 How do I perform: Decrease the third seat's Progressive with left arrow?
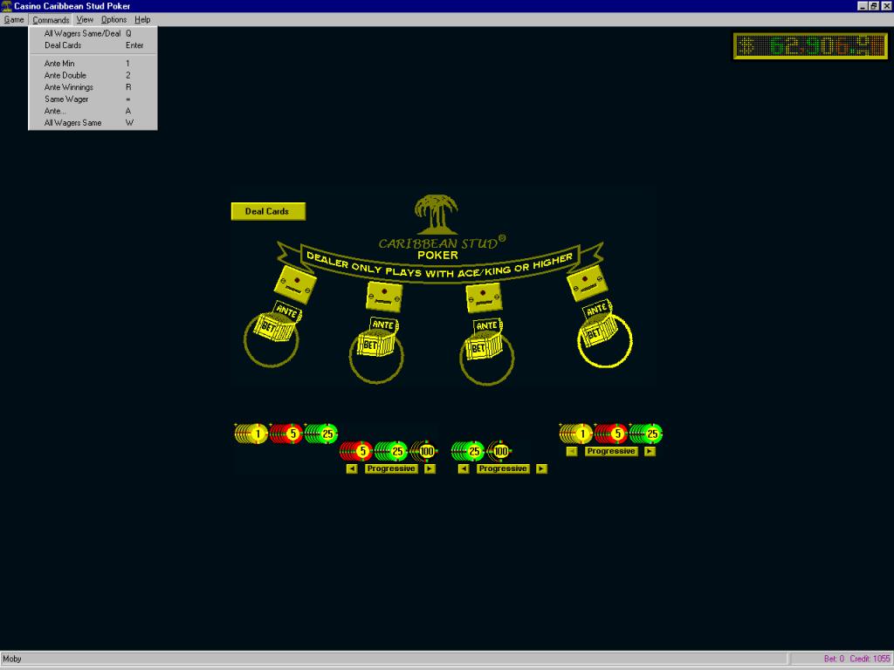click(x=464, y=468)
